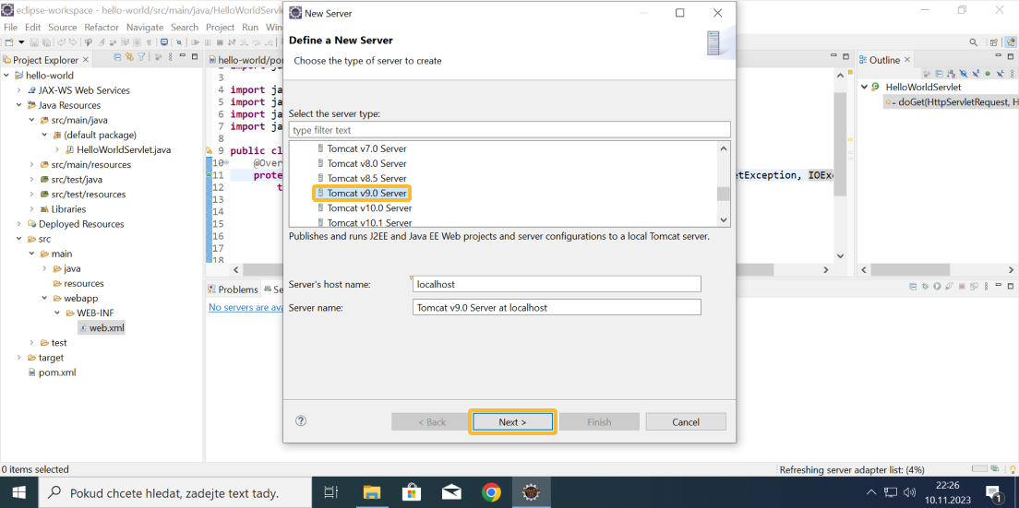The width and height of the screenshot is (1019, 508).
Task: Open the Outline View Menu dots
Action: (1012, 74)
